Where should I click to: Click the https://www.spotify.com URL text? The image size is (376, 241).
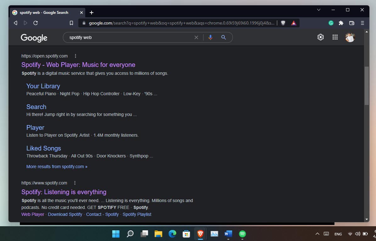(44, 183)
